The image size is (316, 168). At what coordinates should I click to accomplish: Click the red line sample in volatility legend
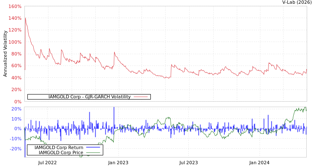[141, 97]
